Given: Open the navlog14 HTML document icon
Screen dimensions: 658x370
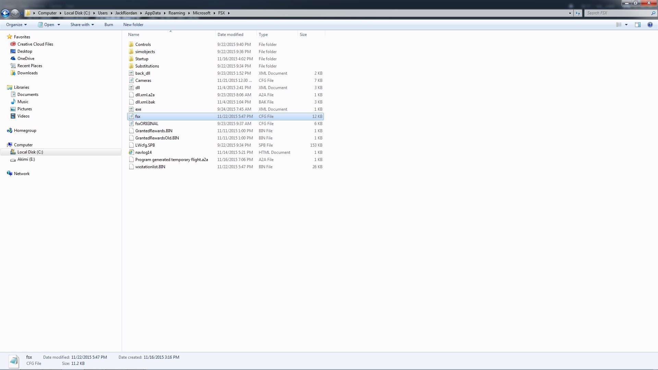Looking at the screenshot, I should [x=131, y=152].
